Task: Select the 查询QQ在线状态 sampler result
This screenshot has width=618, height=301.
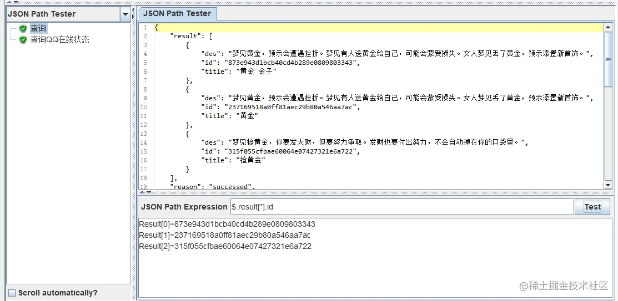Action: 59,39
